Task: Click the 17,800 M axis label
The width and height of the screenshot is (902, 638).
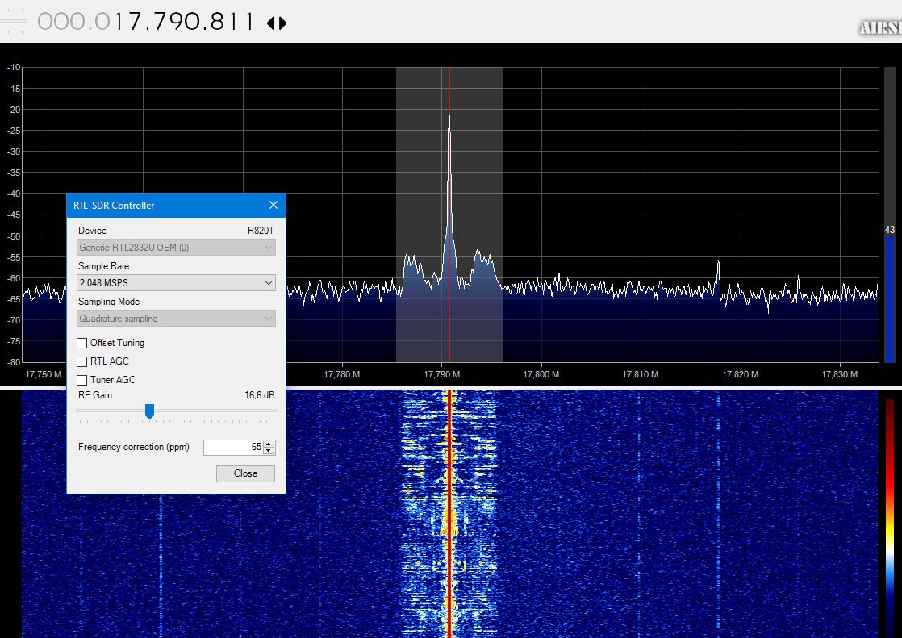Action: (x=541, y=374)
